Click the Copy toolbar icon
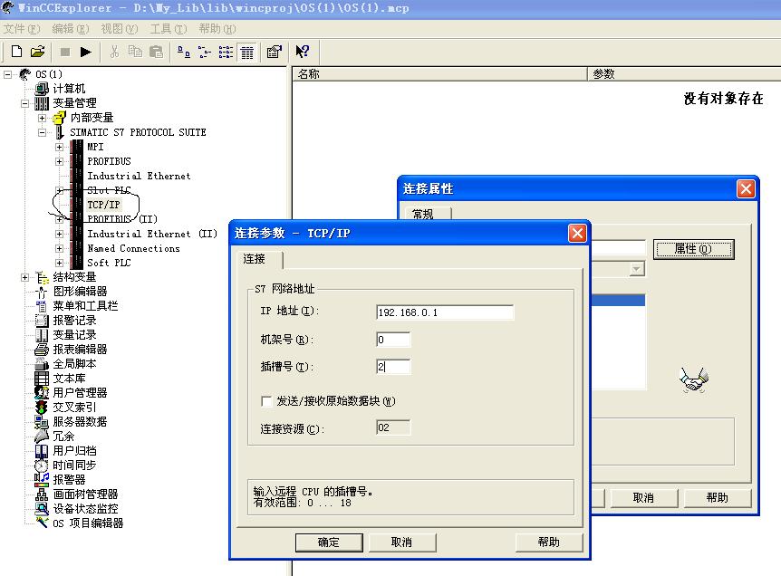Image resolution: width=781 pixels, height=576 pixels. tap(135, 52)
